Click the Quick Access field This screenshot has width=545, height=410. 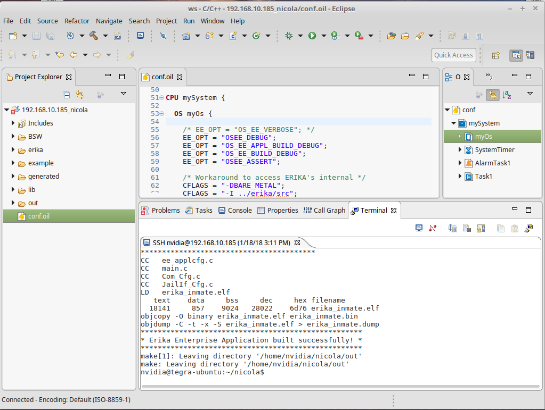click(x=453, y=55)
